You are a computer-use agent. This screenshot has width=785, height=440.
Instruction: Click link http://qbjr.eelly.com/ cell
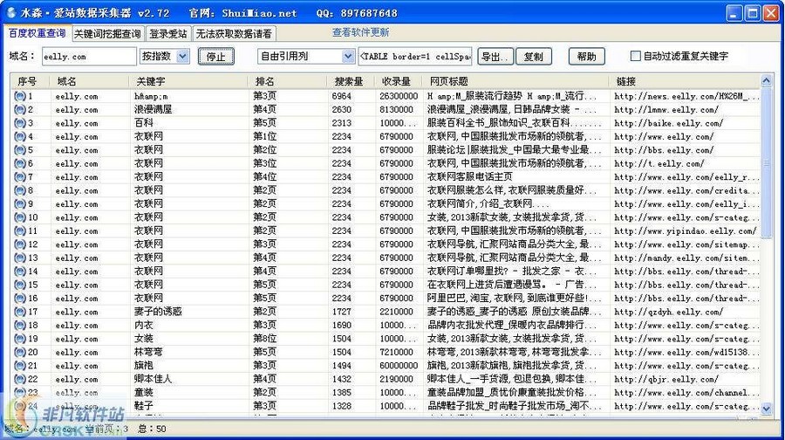coord(666,380)
